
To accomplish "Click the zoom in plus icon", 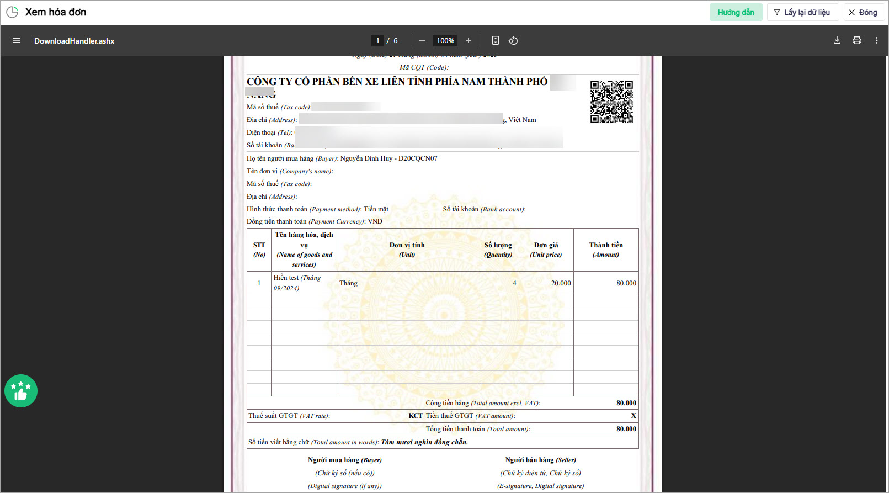I will coord(469,40).
